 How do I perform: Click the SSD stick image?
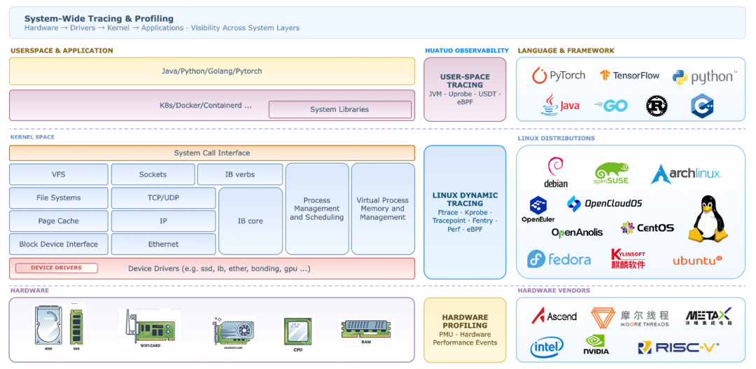coord(76,329)
